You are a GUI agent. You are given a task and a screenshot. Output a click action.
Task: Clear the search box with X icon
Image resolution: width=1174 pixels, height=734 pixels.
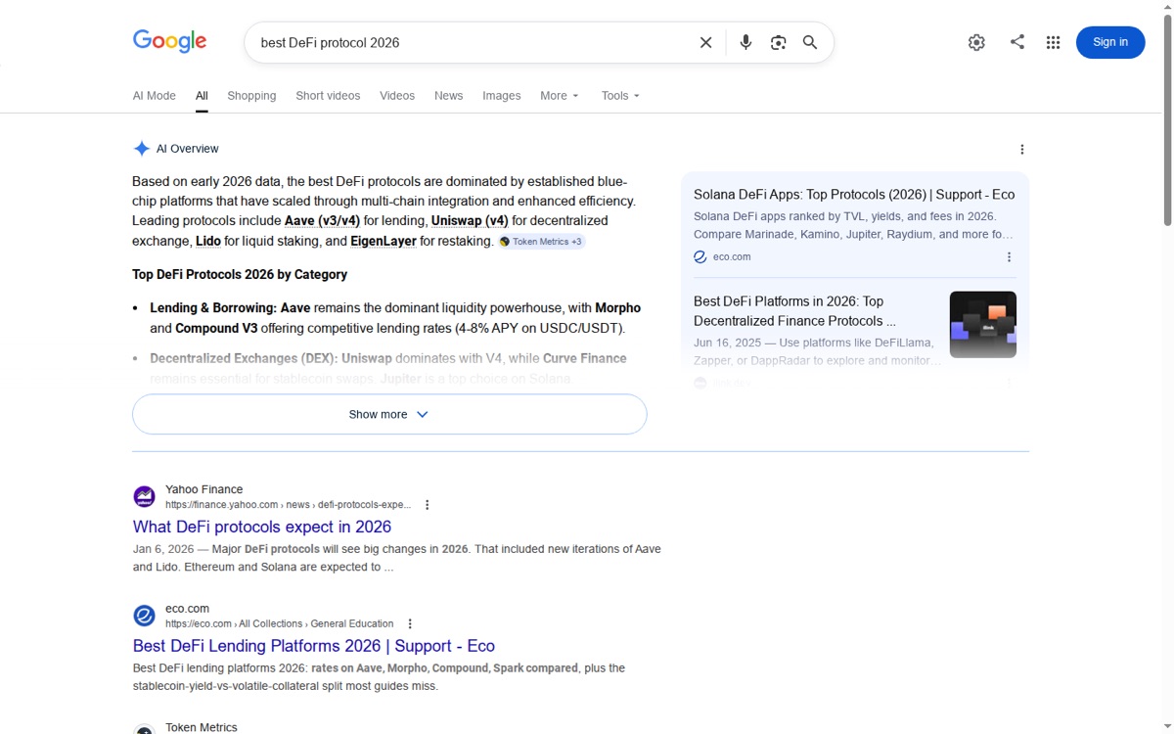pos(705,42)
